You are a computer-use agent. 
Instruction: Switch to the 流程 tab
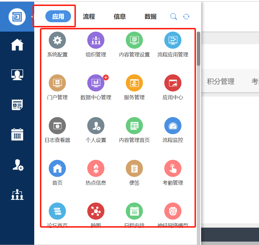tap(89, 17)
